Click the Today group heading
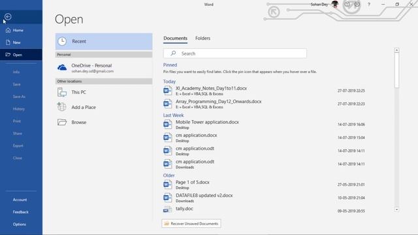Image resolution: width=418 pixels, height=235 pixels. point(169,81)
